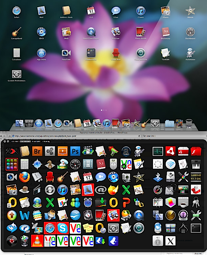Viewport: 207px width, 255px height.
Task: Launch iChat from Launchpad
Action: 116,11
